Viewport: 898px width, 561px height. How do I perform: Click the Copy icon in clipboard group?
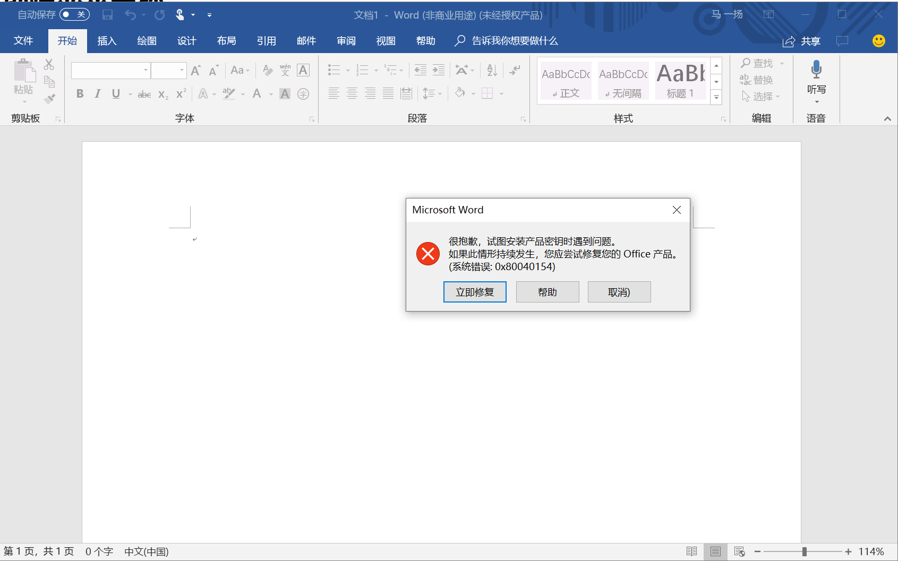pos(49,82)
